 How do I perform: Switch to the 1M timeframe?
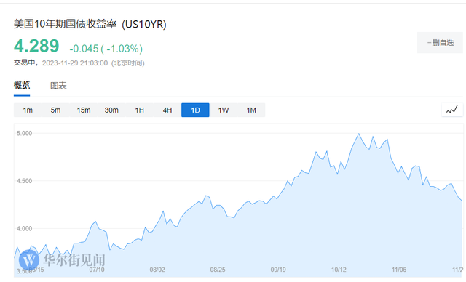[x=251, y=110]
